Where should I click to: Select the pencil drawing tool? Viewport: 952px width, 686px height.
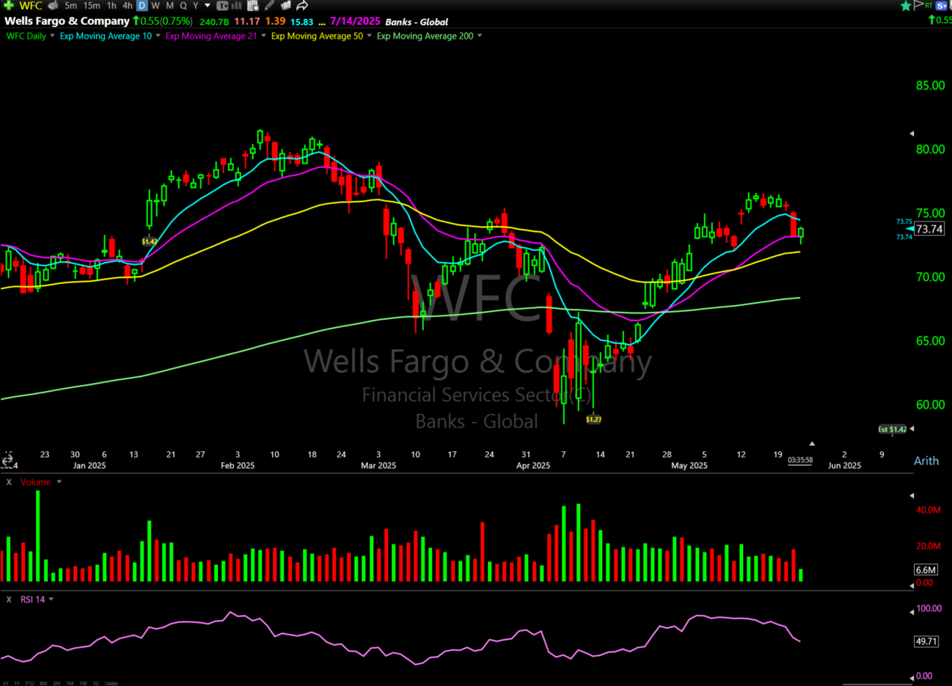[270, 5]
